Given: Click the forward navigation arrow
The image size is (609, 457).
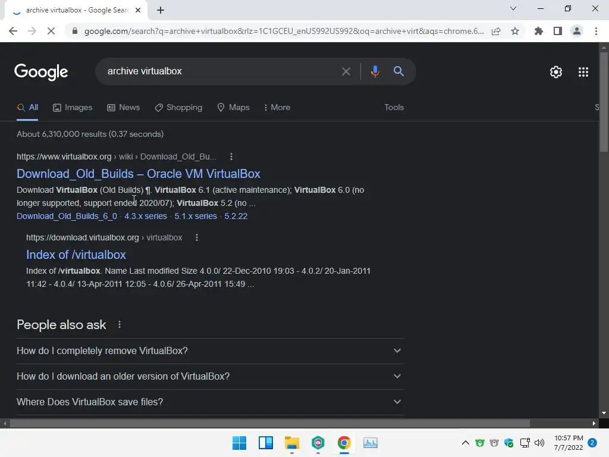Looking at the screenshot, I should click(x=32, y=31).
